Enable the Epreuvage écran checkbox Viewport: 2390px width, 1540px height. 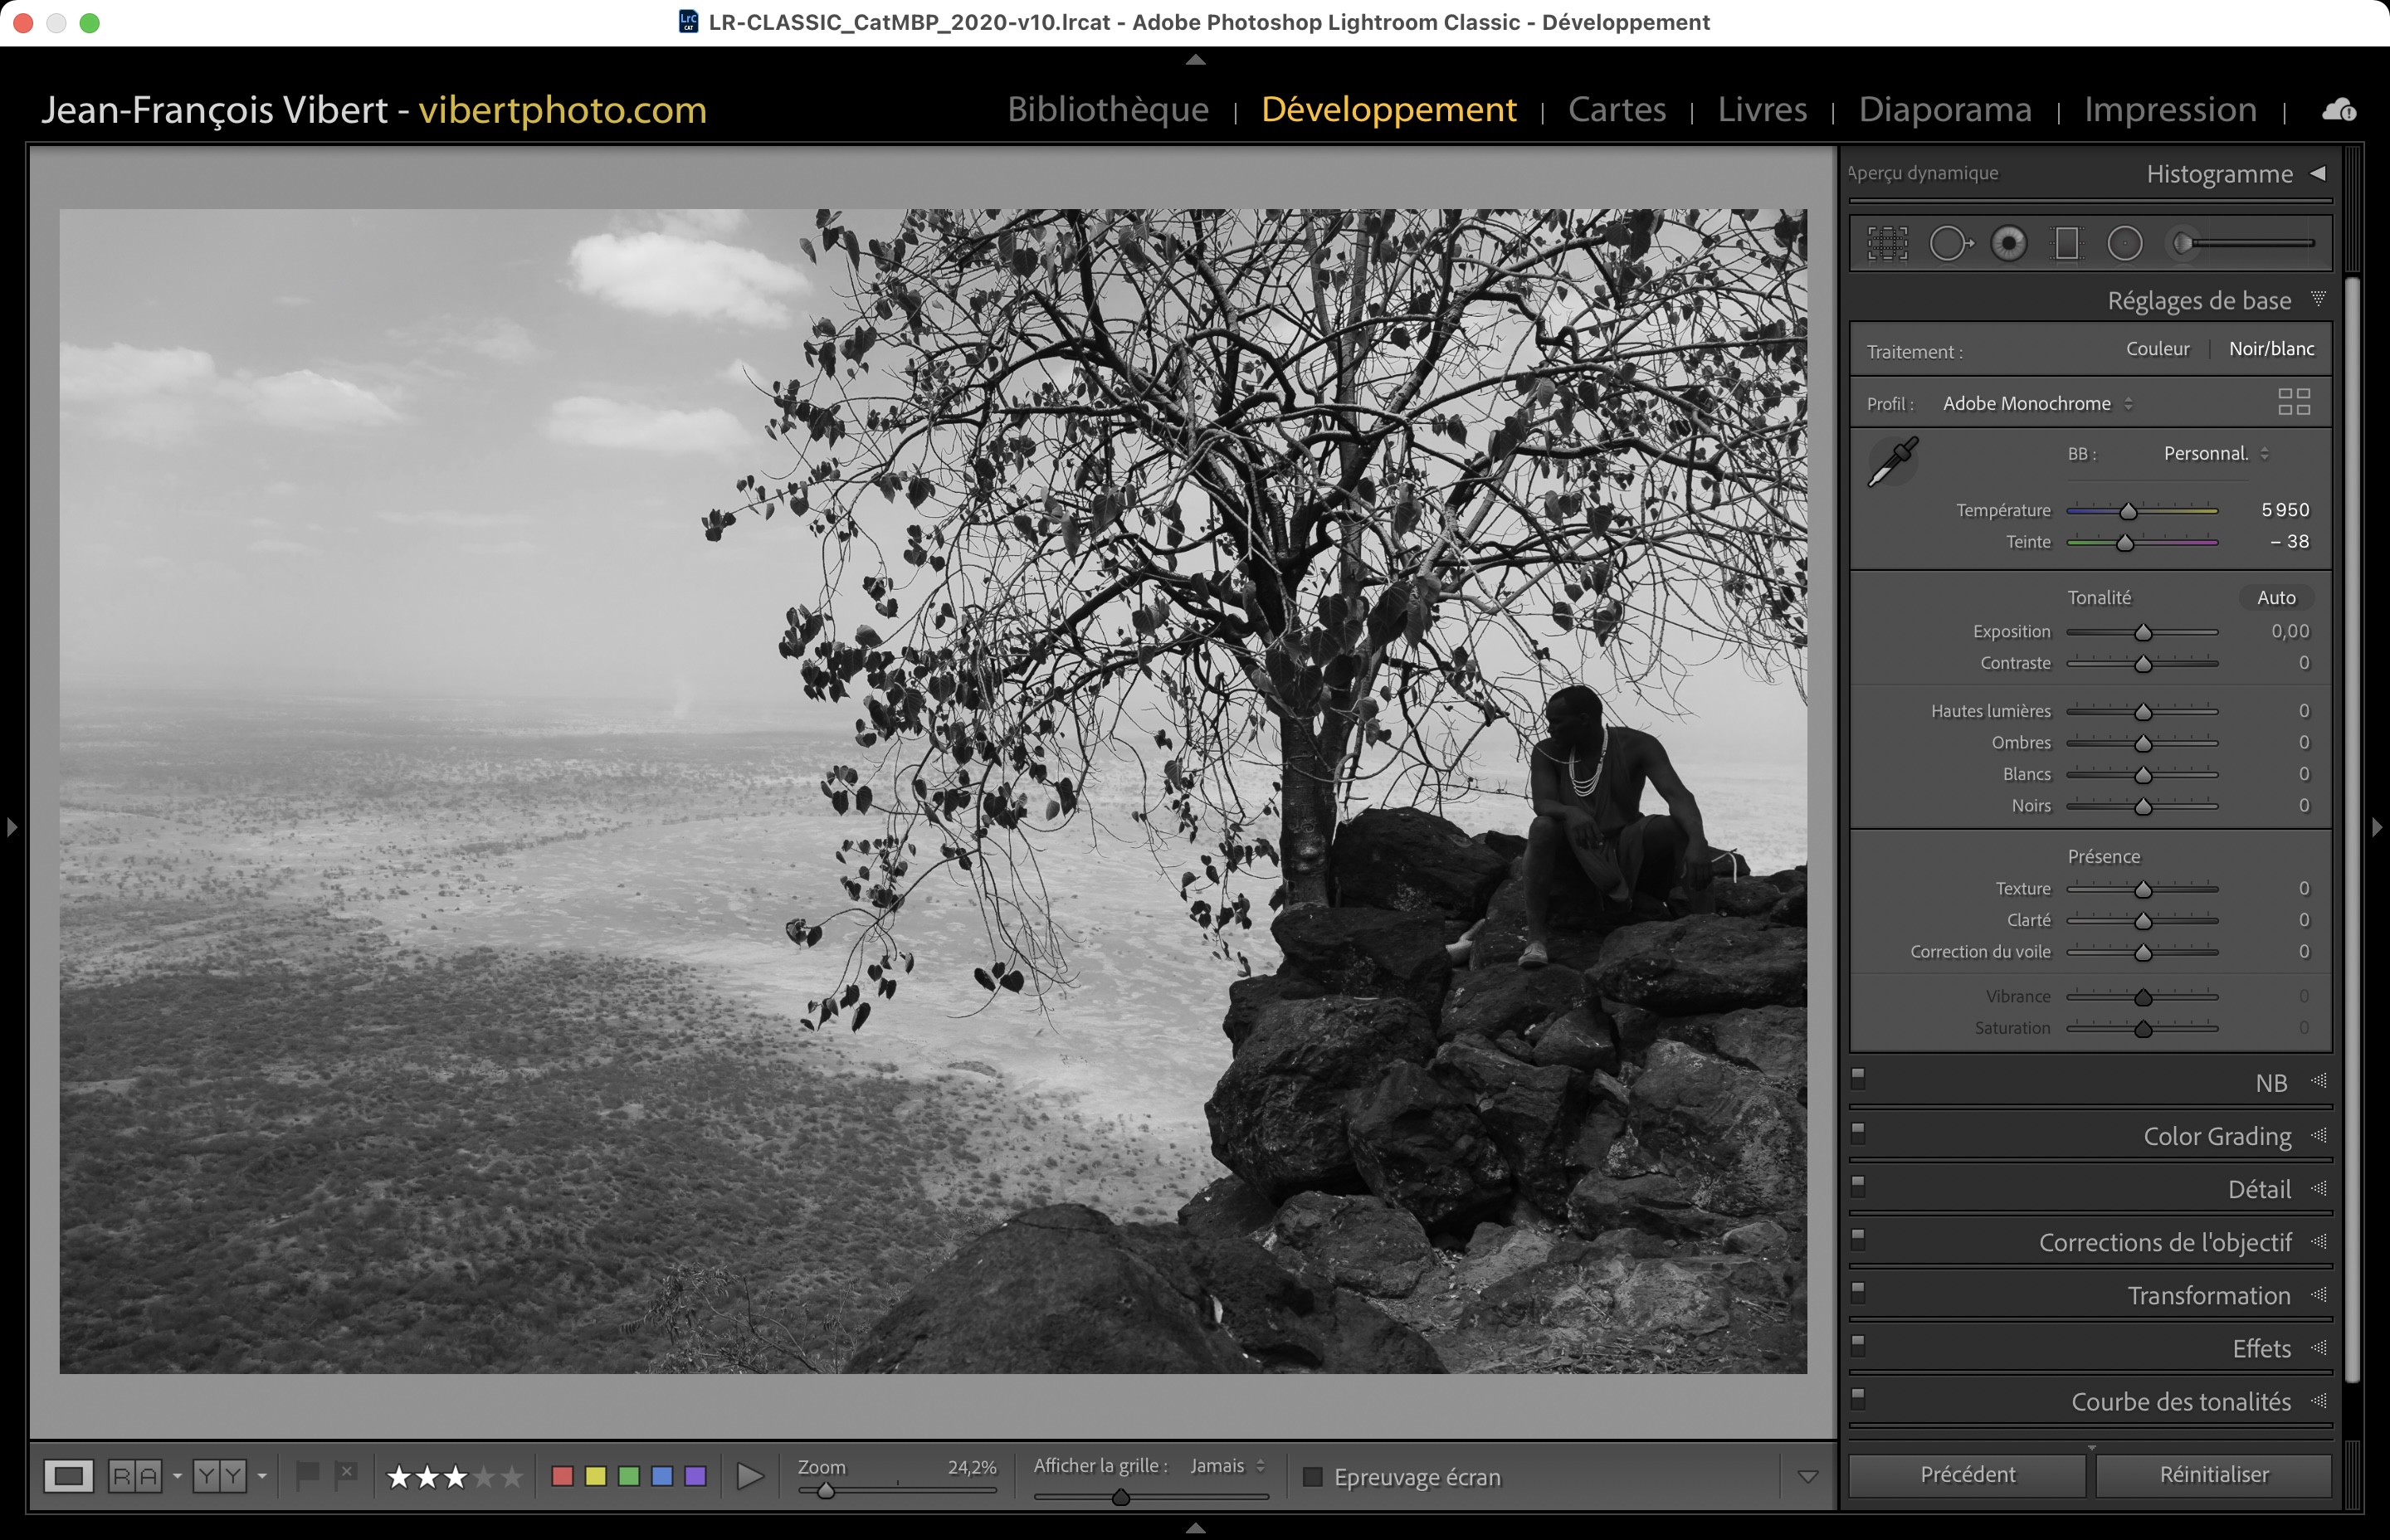[x=1313, y=1477]
